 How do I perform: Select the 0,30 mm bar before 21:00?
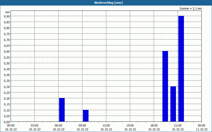pyautogui.click(x=173, y=104)
